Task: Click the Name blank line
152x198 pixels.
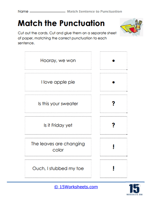Action: (47, 12)
